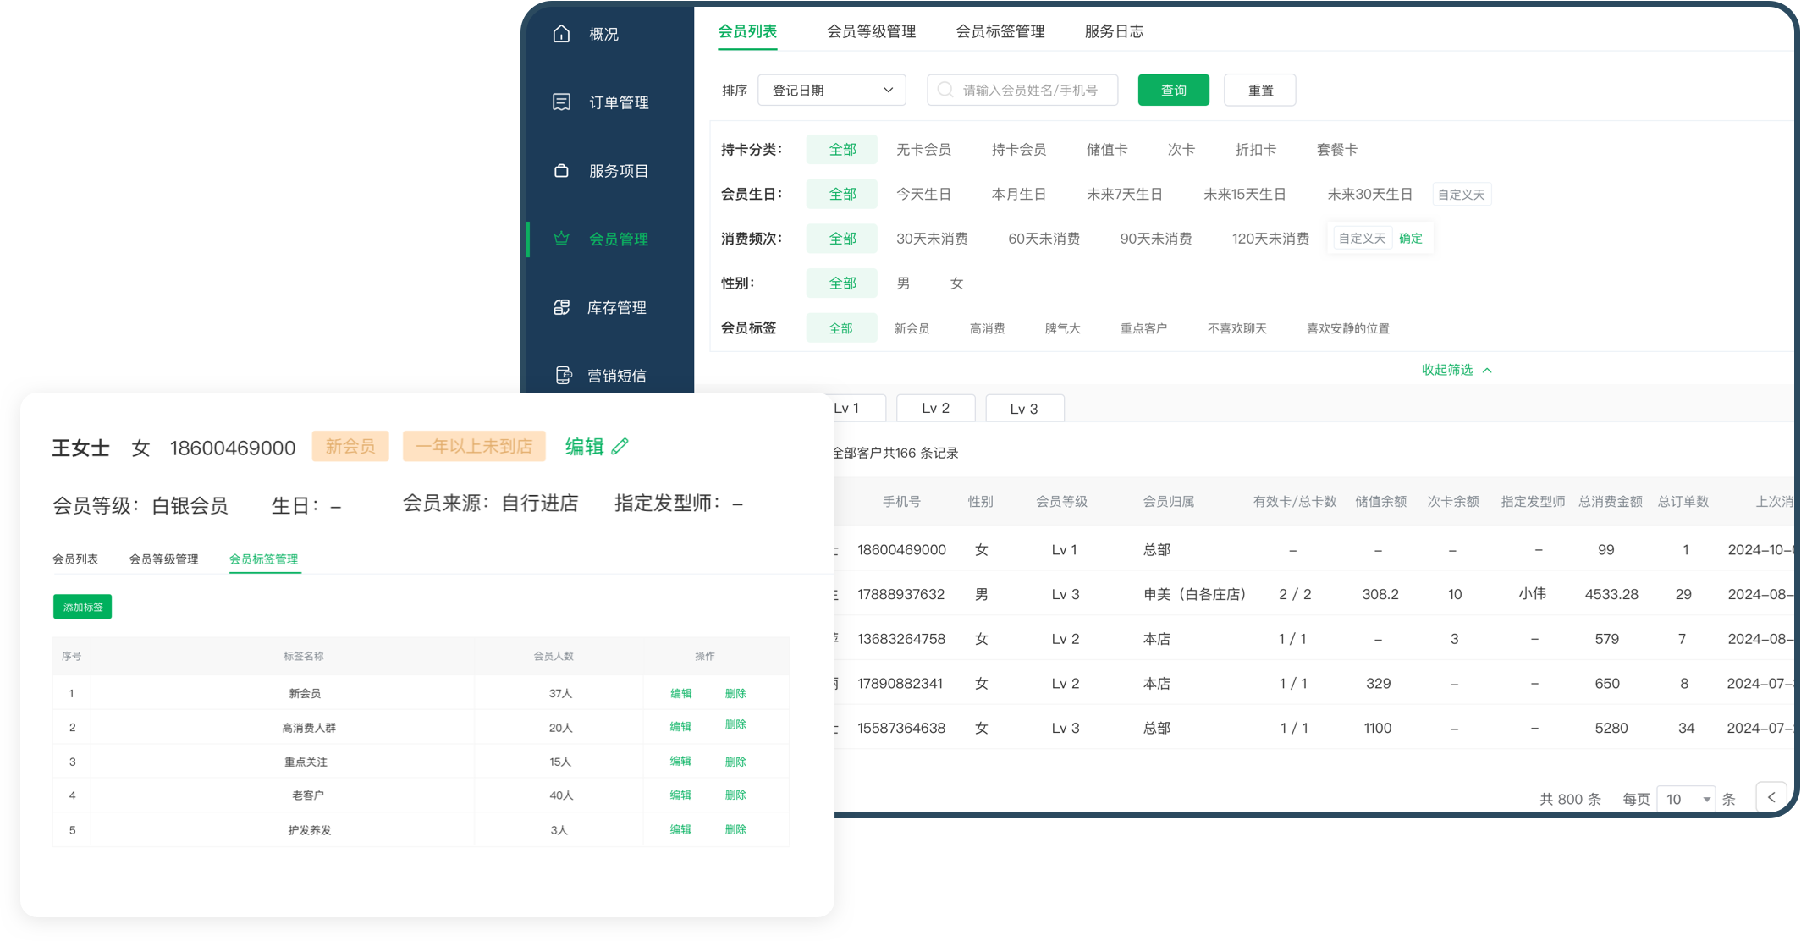Click the 会员管理 crown icon
Screen dimensions: 1801x941
(561, 239)
